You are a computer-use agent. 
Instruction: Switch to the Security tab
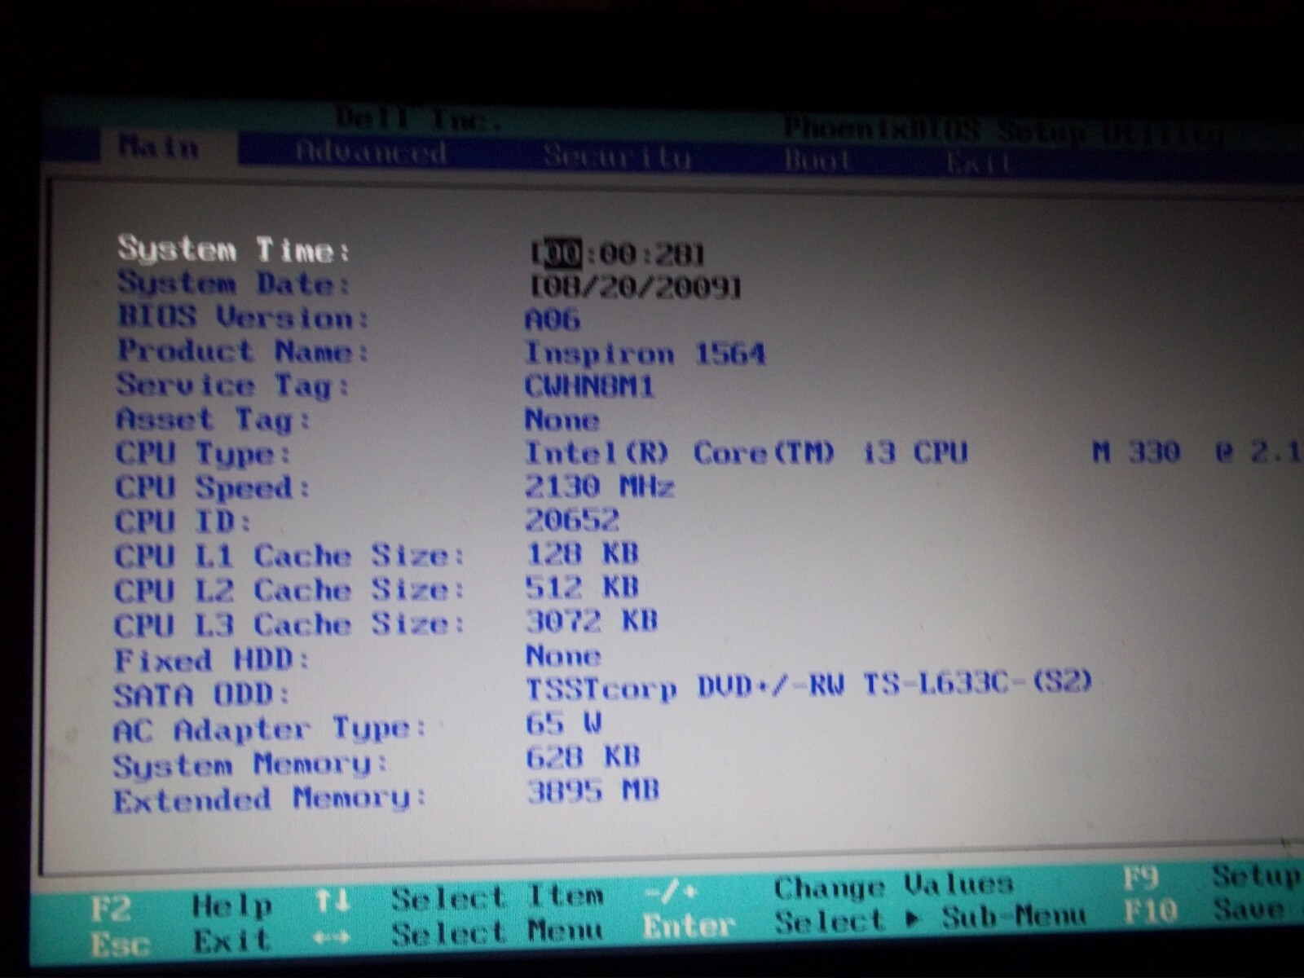(x=617, y=156)
